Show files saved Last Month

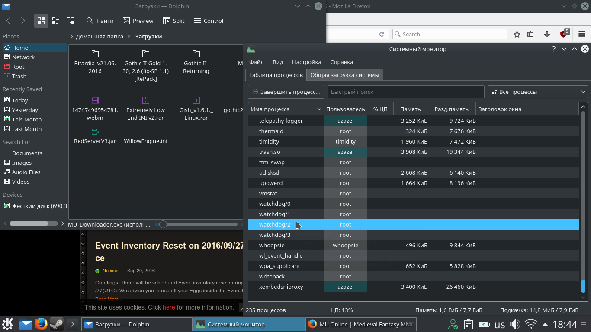(x=35, y=129)
